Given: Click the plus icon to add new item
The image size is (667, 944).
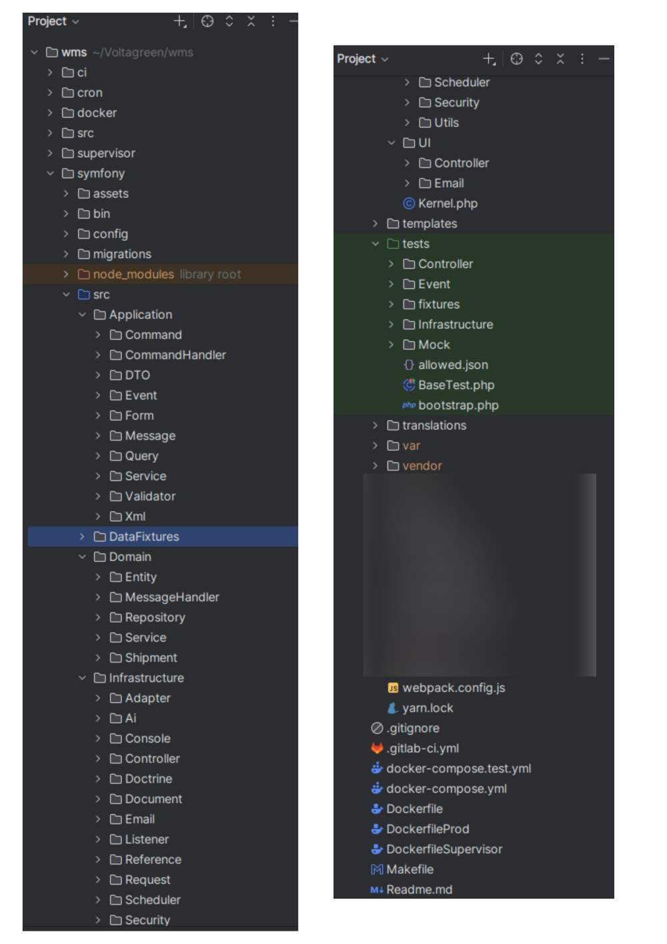Looking at the screenshot, I should click(x=179, y=21).
